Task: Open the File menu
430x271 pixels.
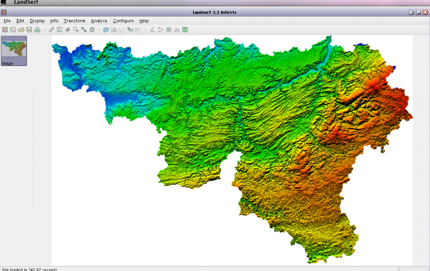Action: click(x=7, y=21)
